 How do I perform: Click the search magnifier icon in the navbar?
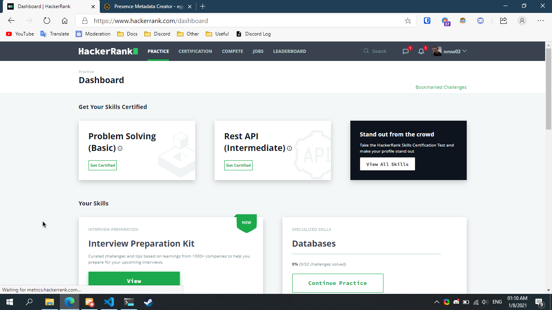click(366, 51)
